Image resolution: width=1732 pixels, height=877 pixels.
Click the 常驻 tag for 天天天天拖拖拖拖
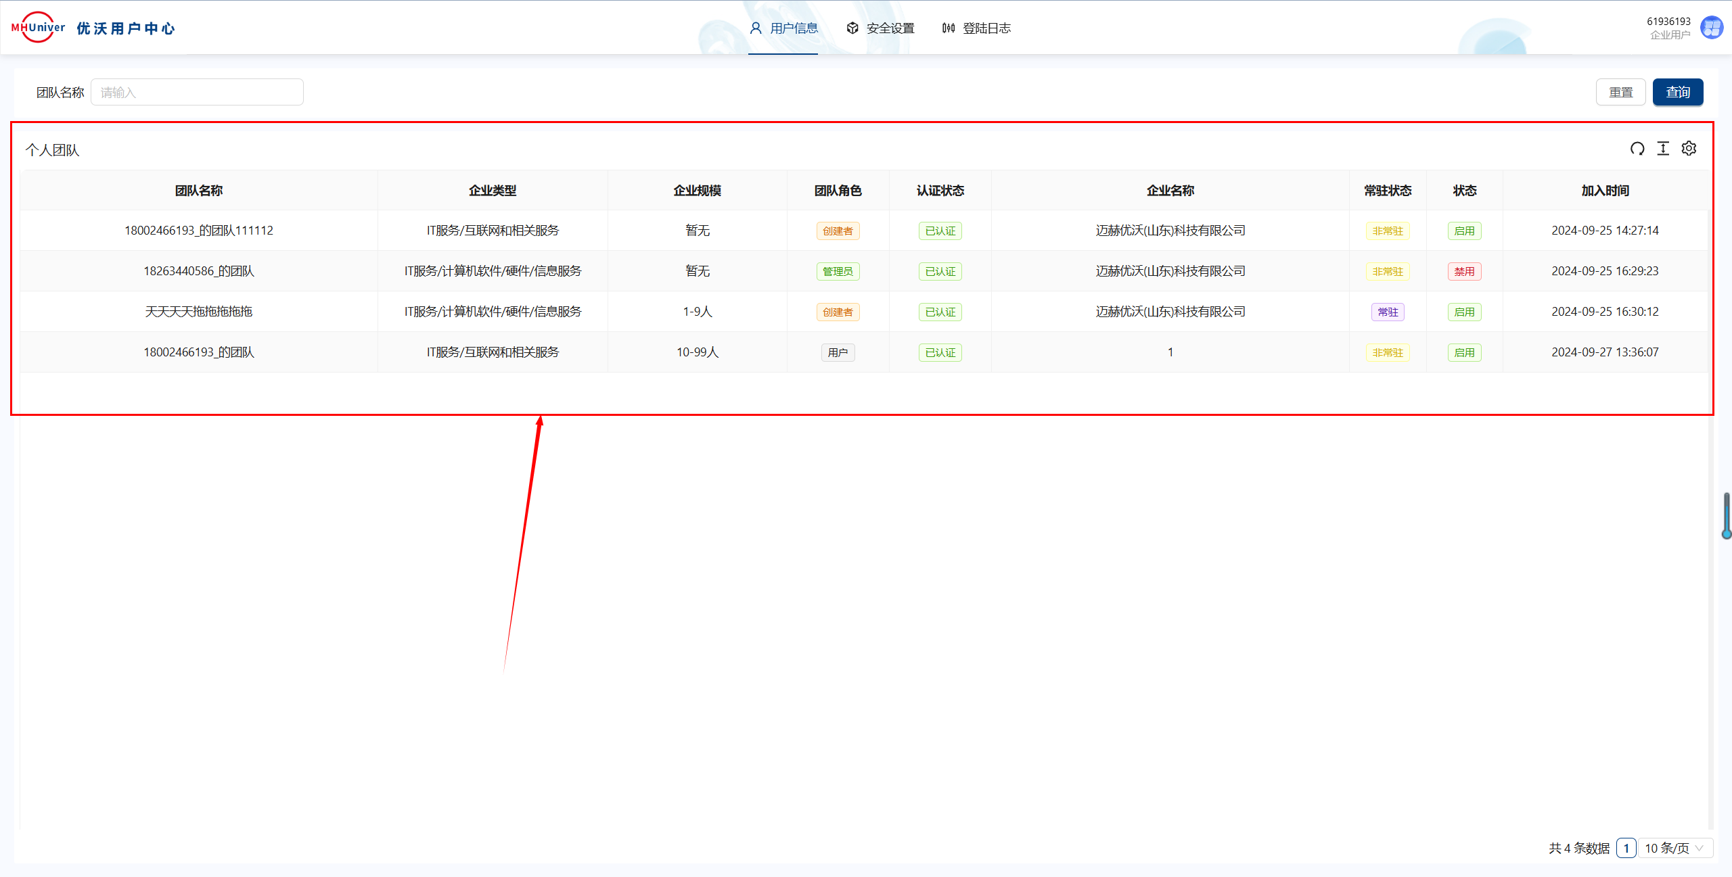click(x=1388, y=312)
